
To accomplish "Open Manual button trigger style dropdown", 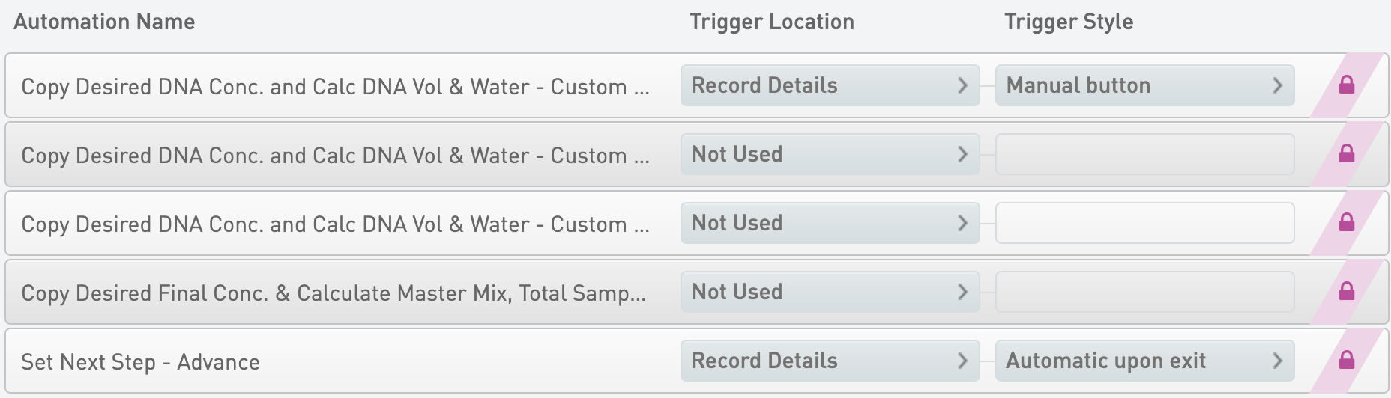I will tap(1144, 85).
